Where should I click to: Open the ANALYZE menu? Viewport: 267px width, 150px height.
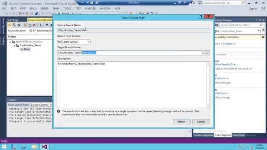[90, 8]
